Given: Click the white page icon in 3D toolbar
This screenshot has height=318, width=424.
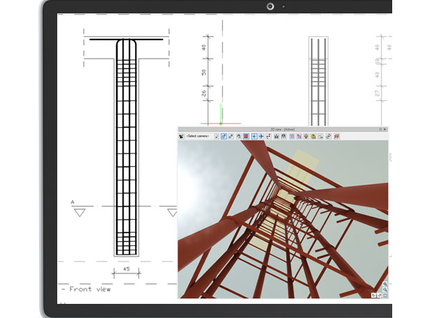Looking at the screenshot, I should [x=217, y=136].
